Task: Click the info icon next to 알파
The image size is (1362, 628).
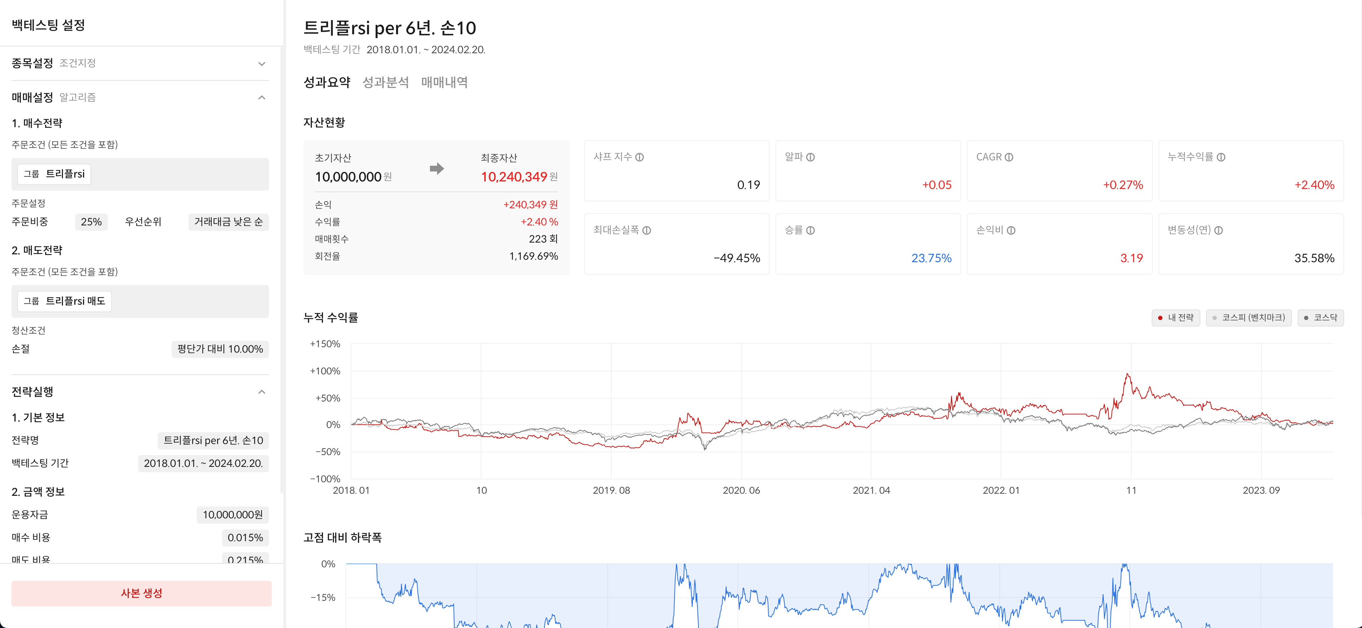Action: click(810, 157)
